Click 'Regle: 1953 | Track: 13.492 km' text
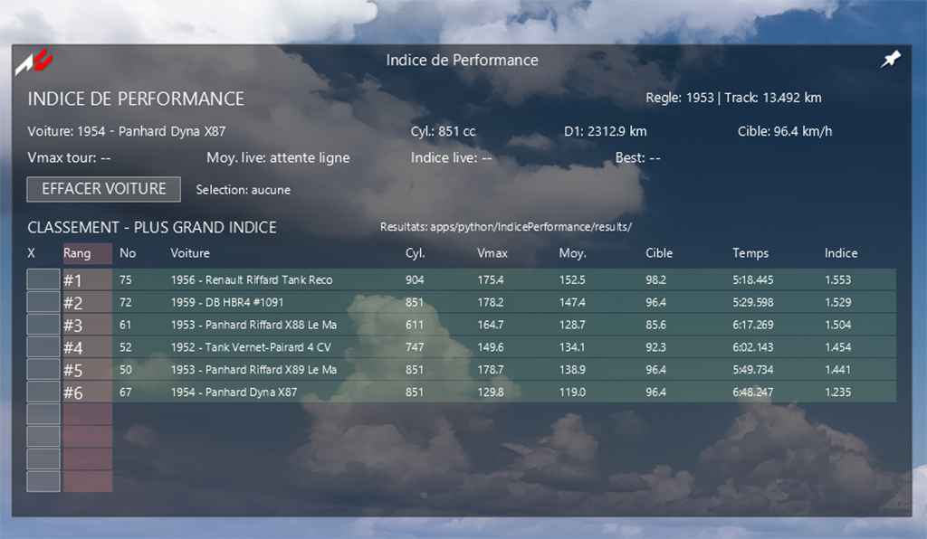The height and width of the screenshot is (539, 927). [733, 98]
